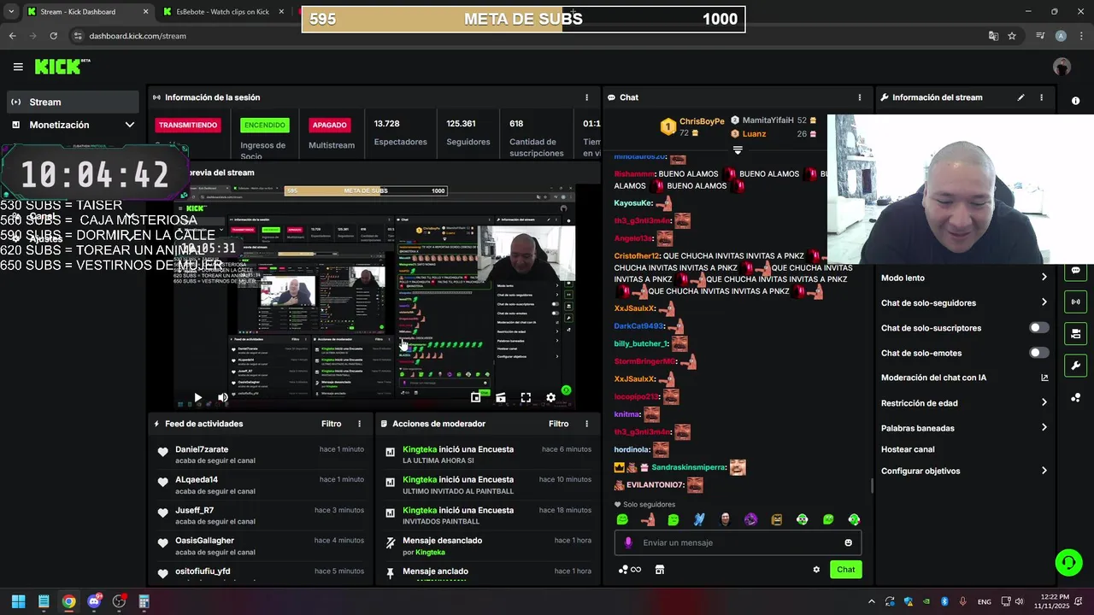
Task: Toggle Chat de solo-suscriptores switch
Action: [1038, 328]
